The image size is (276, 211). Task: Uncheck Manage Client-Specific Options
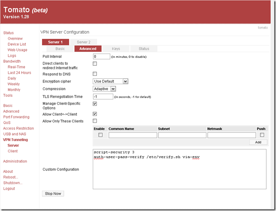95,104
